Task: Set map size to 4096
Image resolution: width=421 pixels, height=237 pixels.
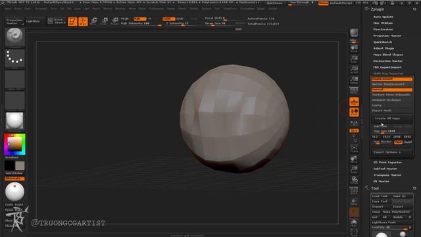Action: pos(408,137)
